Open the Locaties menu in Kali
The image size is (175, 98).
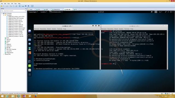[x=44, y=12]
